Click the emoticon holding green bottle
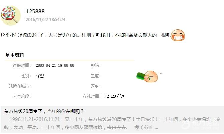This screenshot has height=134, width=224. 147,76
